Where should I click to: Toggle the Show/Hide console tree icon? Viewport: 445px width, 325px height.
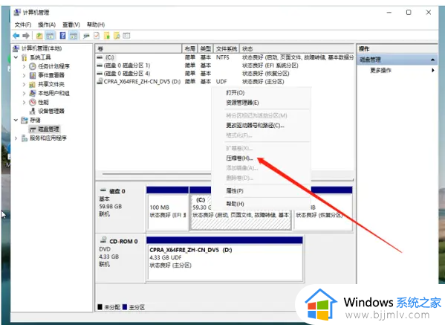(x=50, y=36)
